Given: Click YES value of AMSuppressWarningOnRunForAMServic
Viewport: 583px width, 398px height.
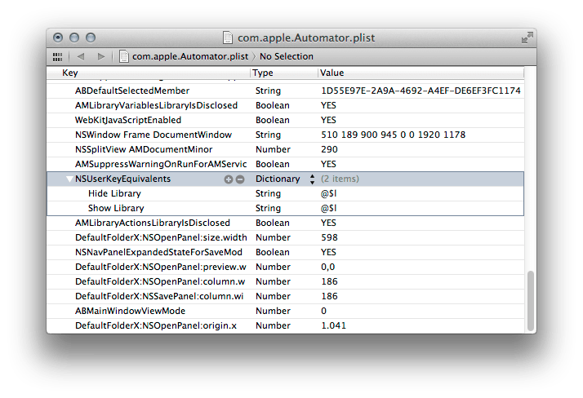Looking at the screenshot, I should (x=329, y=164).
